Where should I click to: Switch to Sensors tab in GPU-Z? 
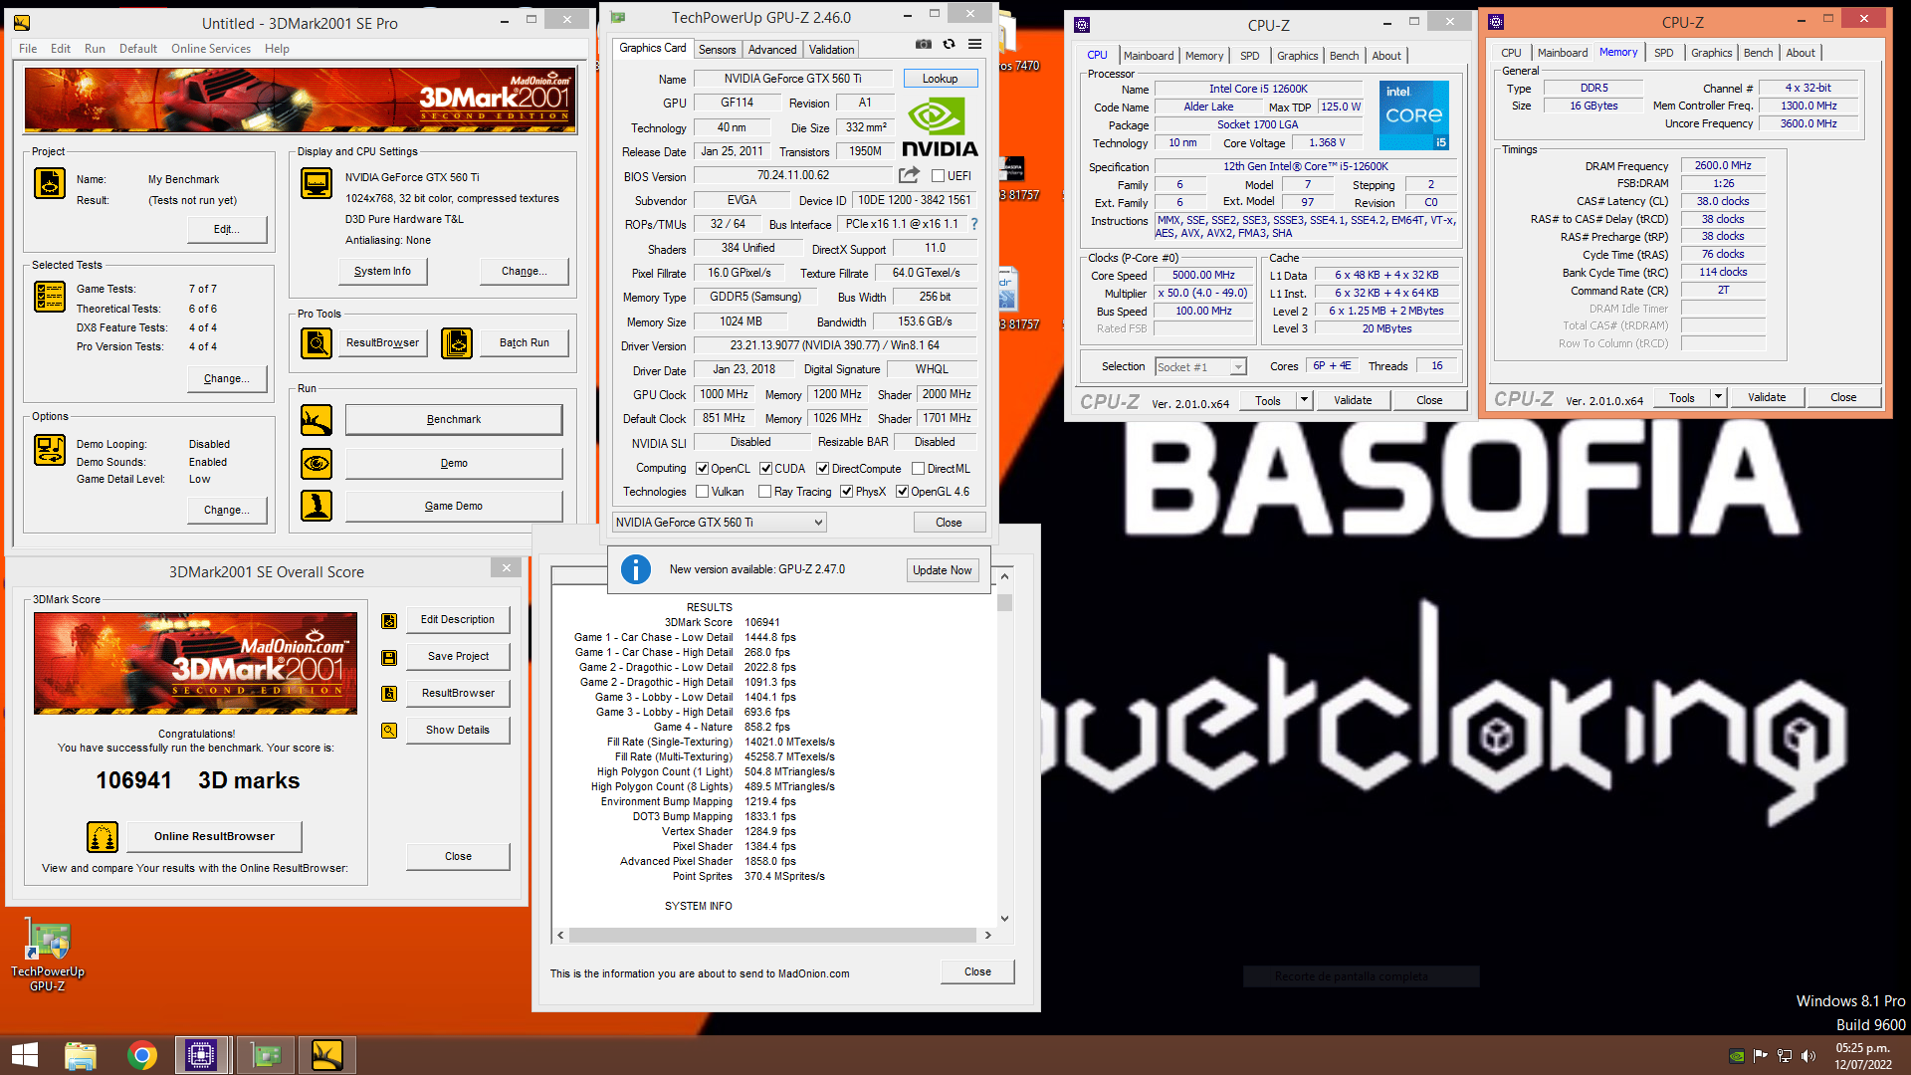coord(717,50)
